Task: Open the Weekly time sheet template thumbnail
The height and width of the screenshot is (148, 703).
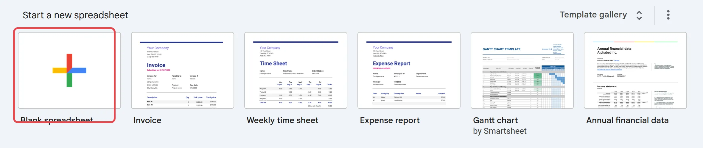Action: pos(296,70)
